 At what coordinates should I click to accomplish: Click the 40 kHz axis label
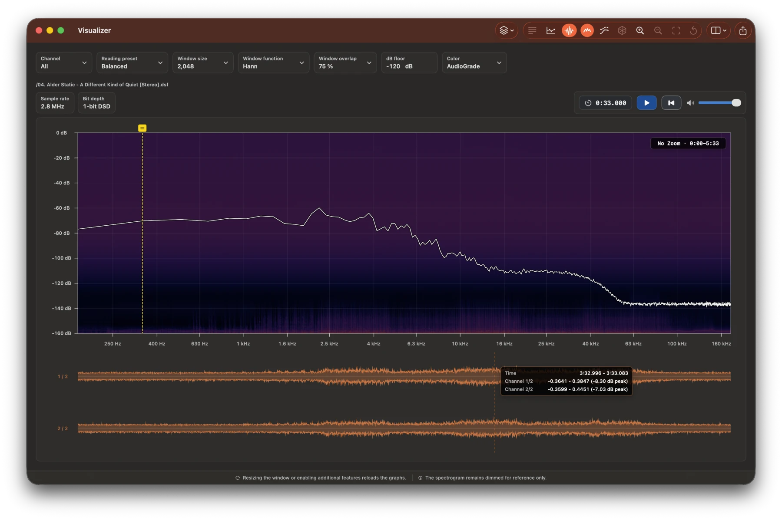click(590, 344)
